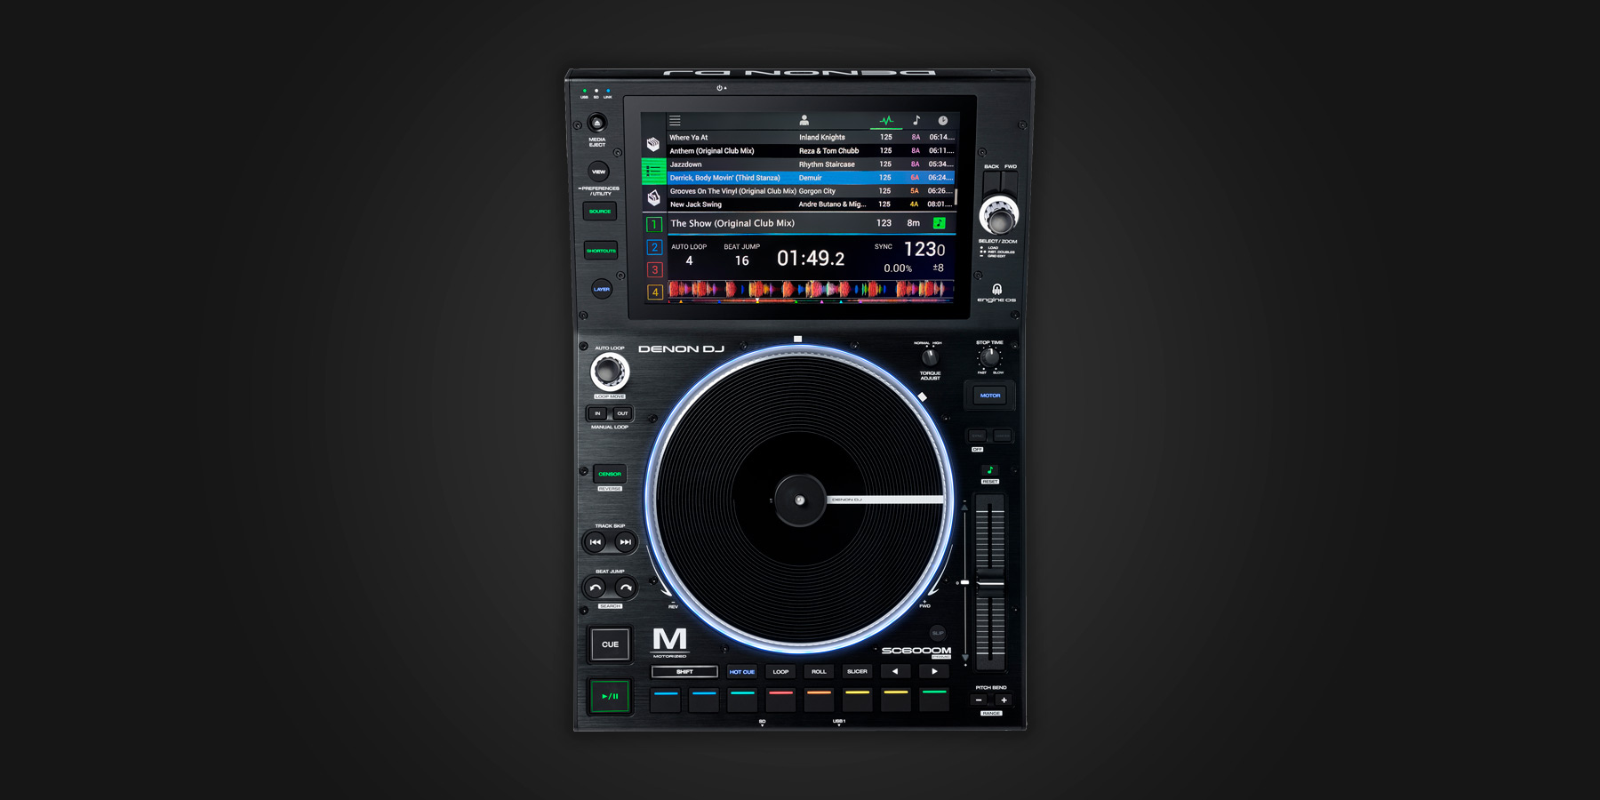Set Manual Loop OUT point

click(622, 413)
